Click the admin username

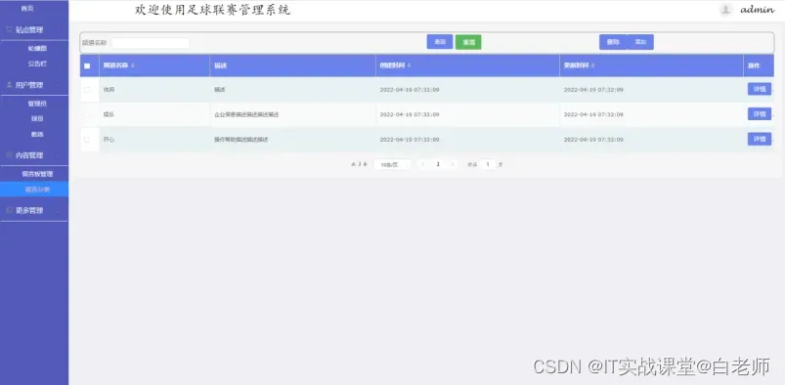[758, 10]
